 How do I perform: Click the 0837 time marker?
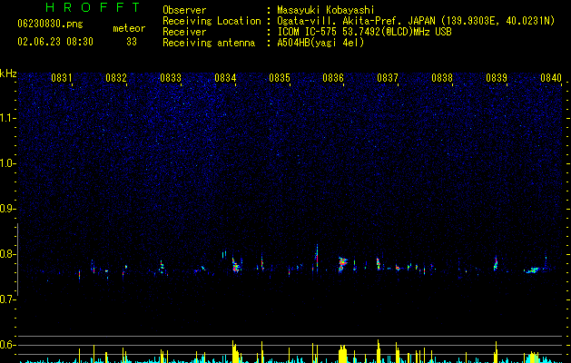click(388, 78)
